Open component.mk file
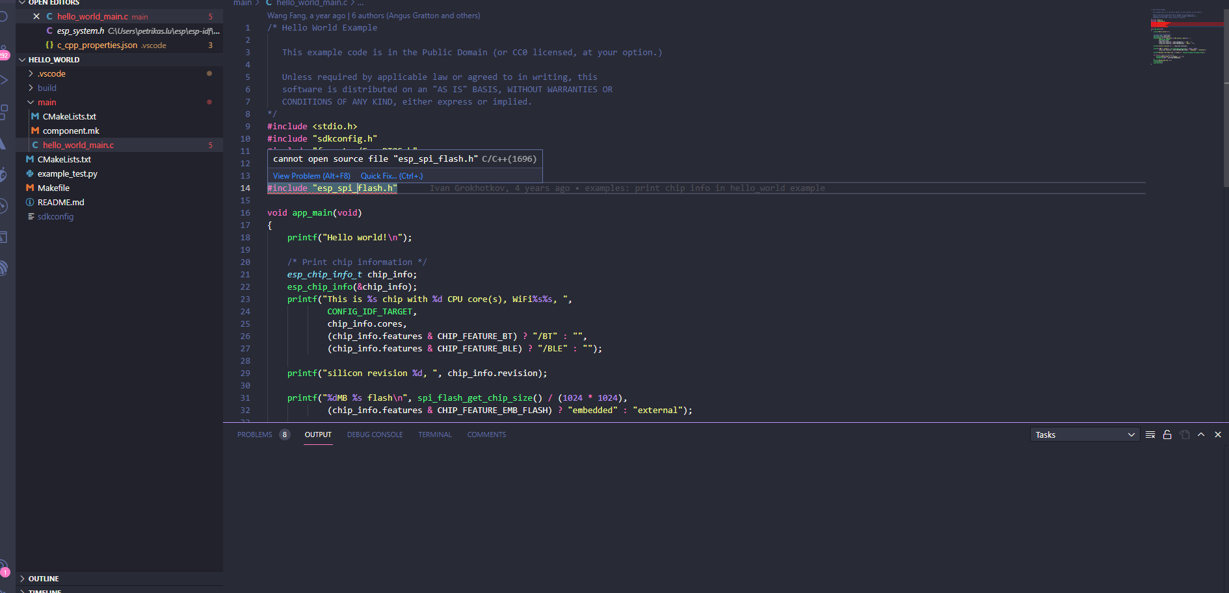The height and width of the screenshot is (593, 1229). point(120,131)
